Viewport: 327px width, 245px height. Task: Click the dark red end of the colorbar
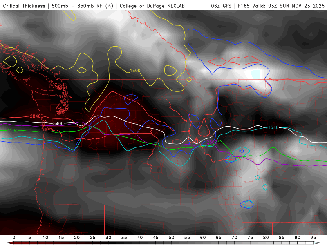point(9,243)
